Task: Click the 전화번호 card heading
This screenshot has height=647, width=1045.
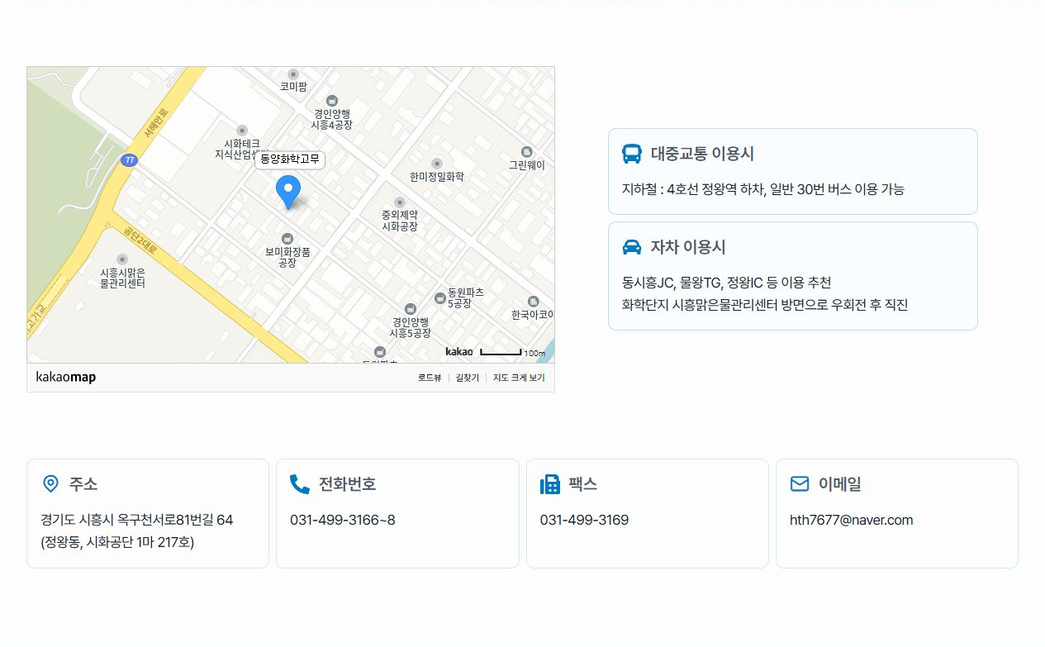Action: [x=348, y=484]
